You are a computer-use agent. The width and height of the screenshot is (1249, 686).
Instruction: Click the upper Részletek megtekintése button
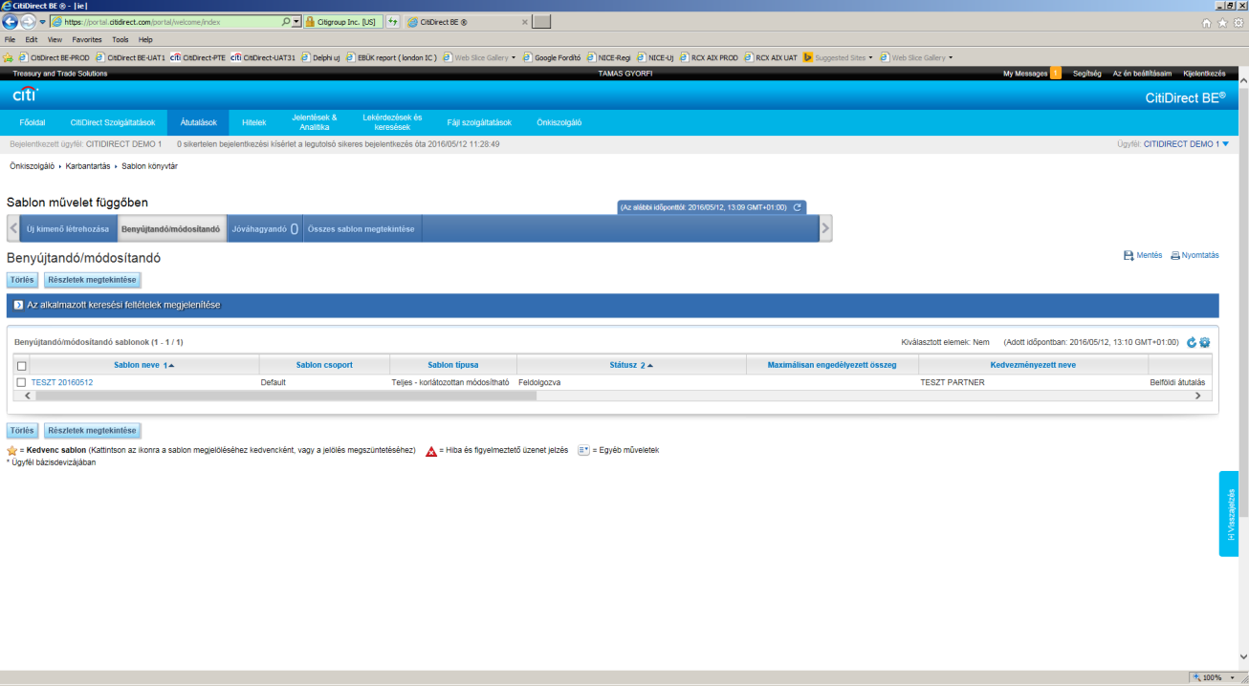(93, 280)
